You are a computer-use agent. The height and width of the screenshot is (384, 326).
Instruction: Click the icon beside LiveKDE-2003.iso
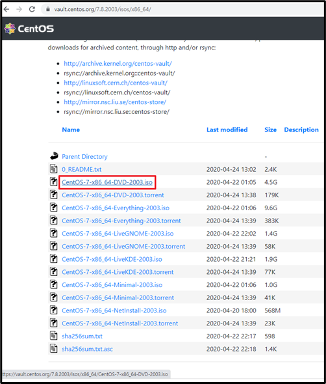click(54, 258)
